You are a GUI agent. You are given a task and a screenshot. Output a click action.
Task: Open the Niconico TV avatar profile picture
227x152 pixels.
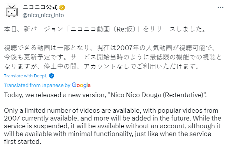(x=12, y=11)
